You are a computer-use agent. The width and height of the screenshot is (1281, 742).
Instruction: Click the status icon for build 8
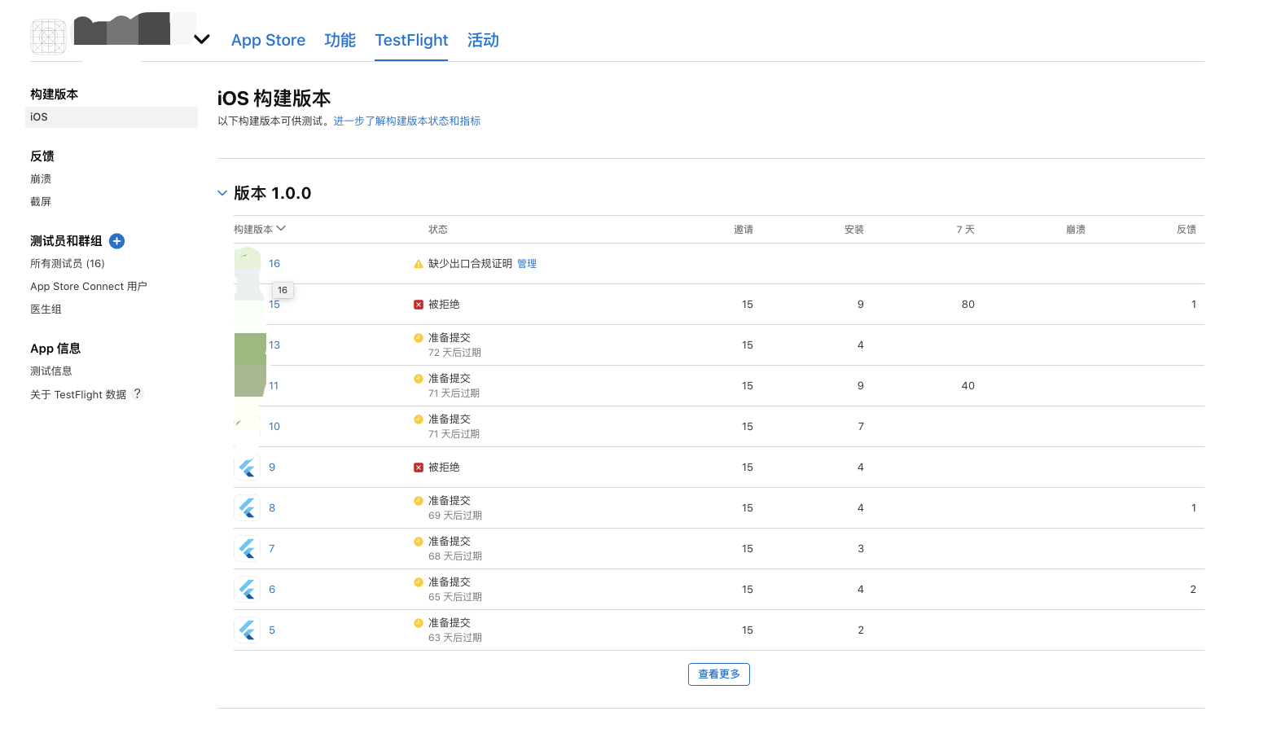[419, 501]
